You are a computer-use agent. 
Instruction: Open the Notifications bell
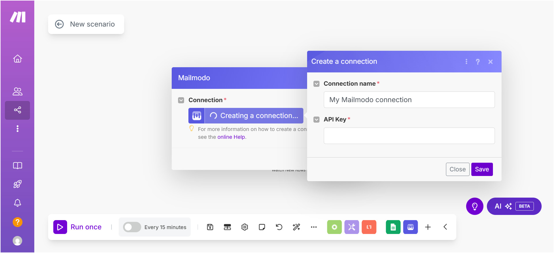coord(18,203)
